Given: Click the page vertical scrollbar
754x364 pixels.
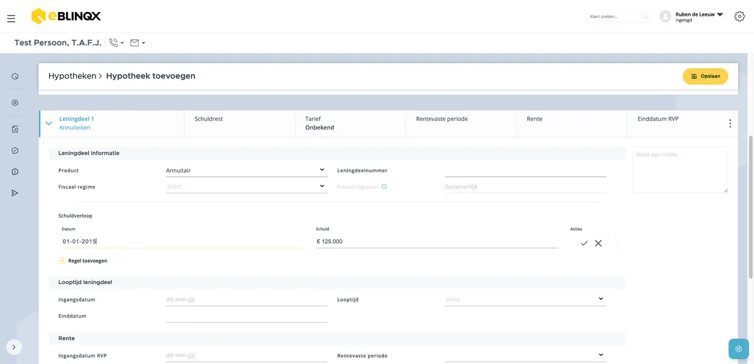Looking at the screenshot, I should tap(750, 206).
